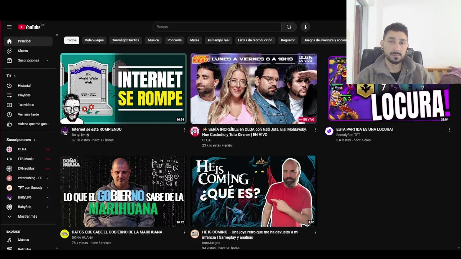This screenshot has width=461, height=259.
Task: Open the OLGA EN VIVO thumbnail
Action: 254,88
